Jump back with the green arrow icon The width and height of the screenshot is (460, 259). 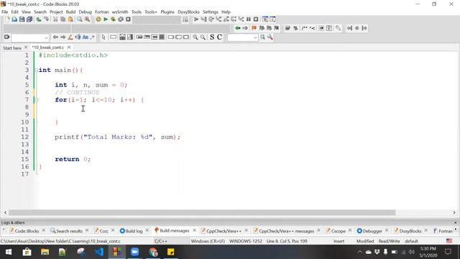coord(238,28)
